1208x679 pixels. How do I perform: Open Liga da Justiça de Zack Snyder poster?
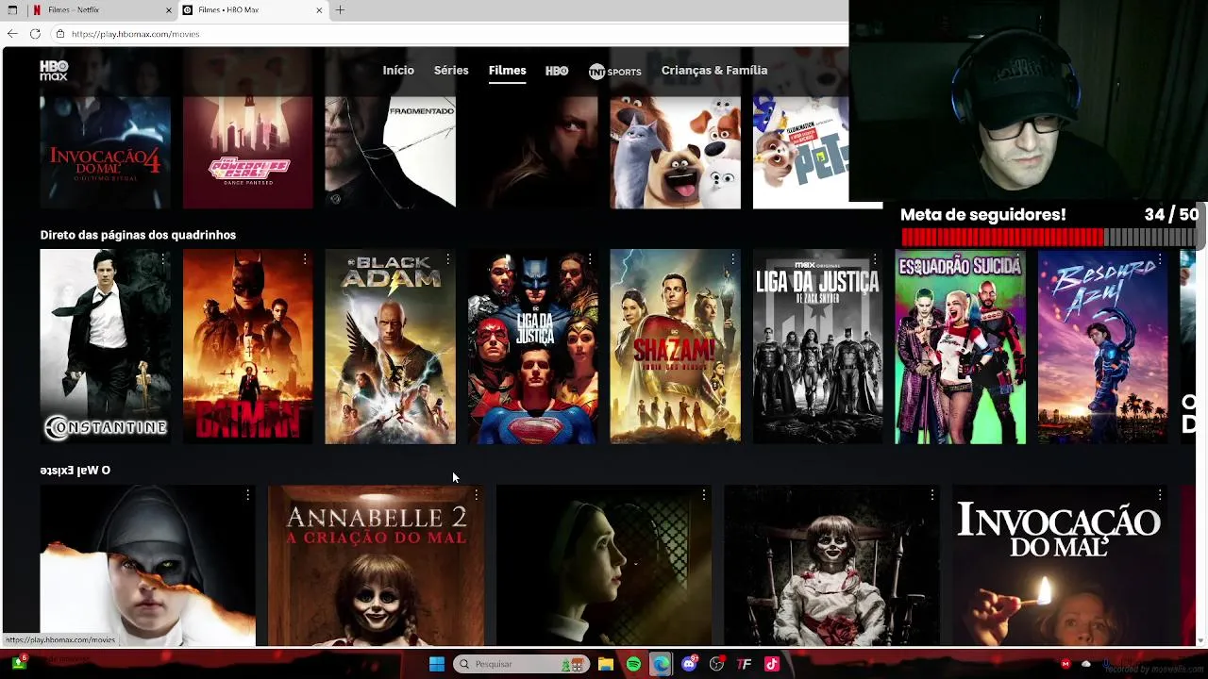click(817, 346)
